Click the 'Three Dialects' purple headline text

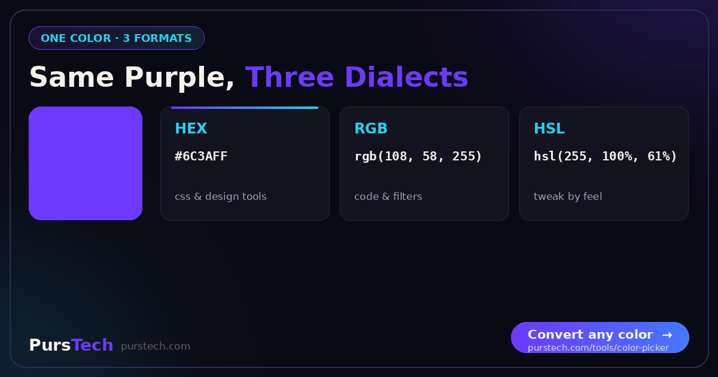coord(357,77)
